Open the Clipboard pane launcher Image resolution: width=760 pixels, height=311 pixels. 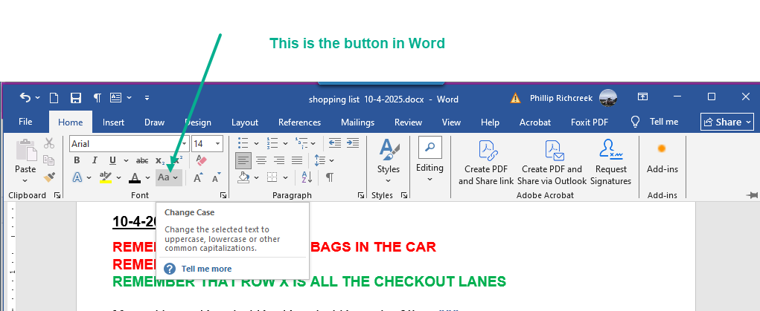point(57,195)
